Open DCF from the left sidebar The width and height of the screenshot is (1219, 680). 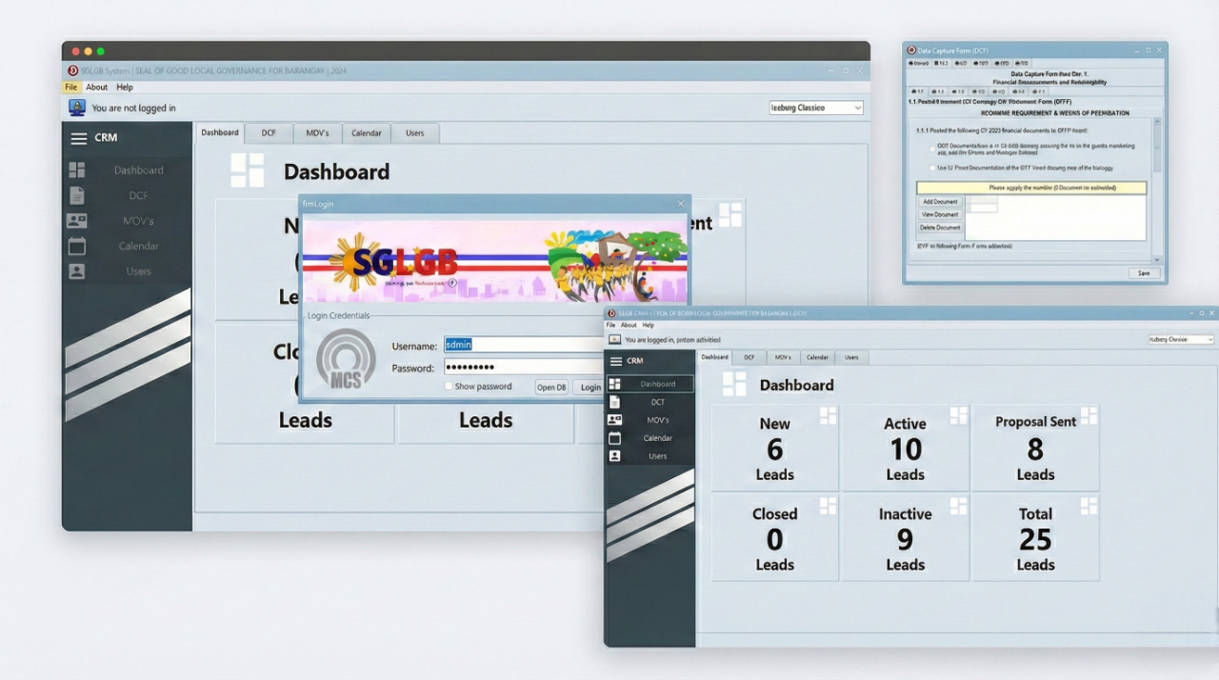click(137, 194)
